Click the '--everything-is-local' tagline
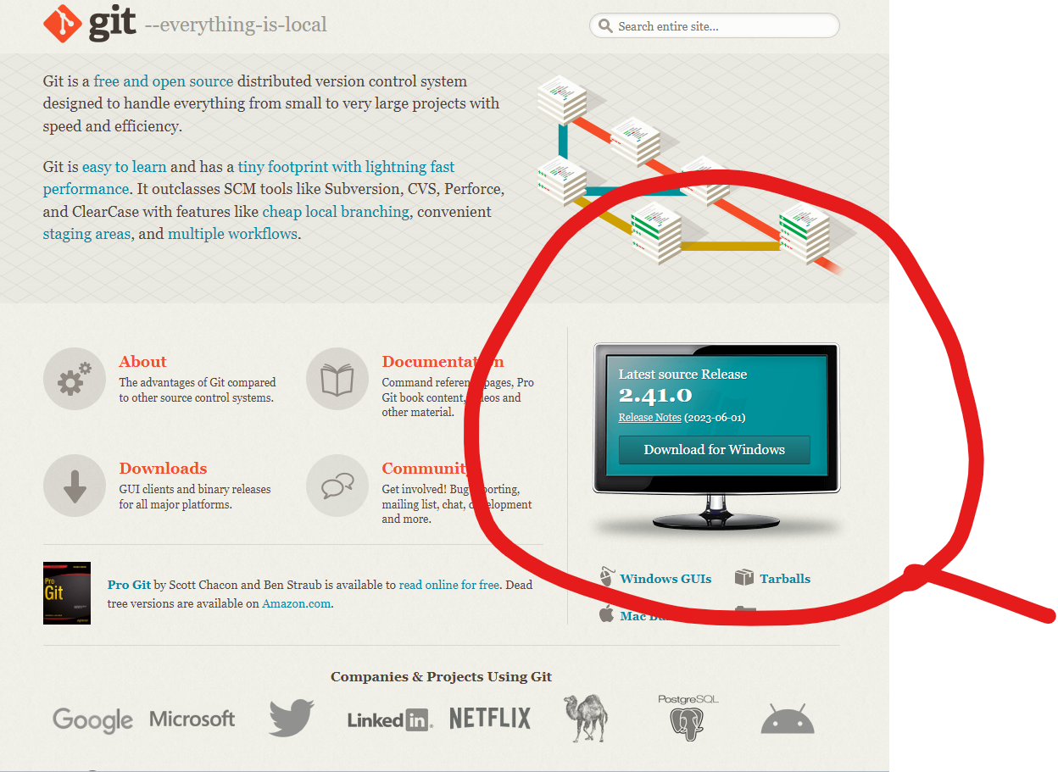 click(x=236, y=25)
